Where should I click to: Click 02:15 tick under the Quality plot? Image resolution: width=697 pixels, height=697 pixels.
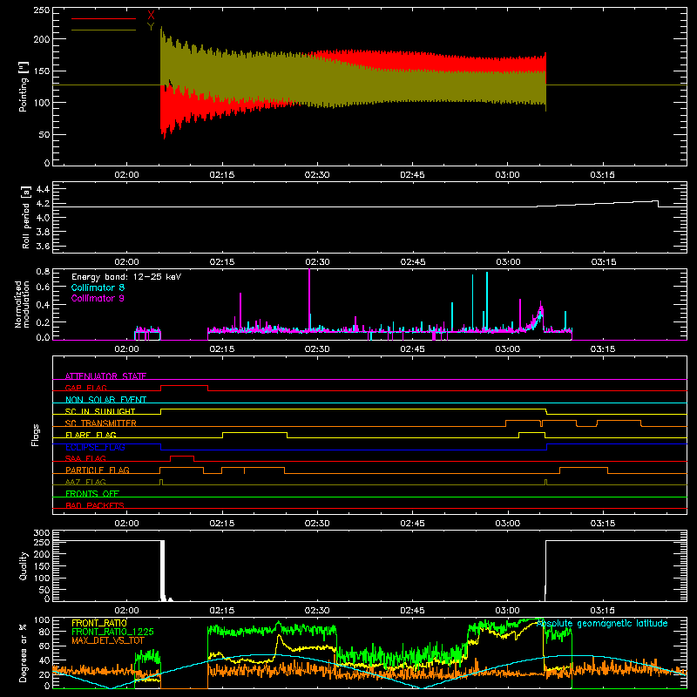[222, 611]
